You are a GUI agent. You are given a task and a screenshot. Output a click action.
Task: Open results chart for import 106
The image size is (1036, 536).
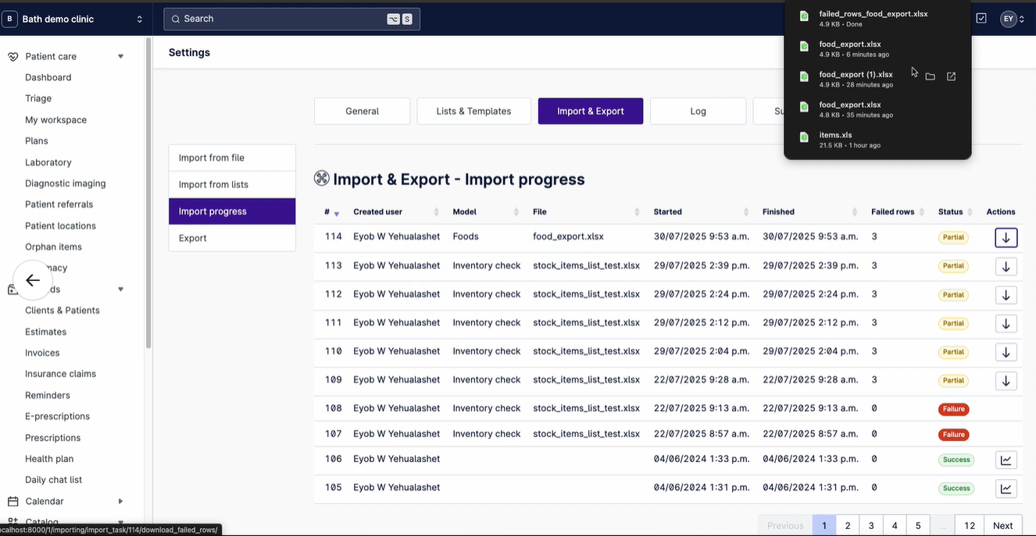[1006, 460]
